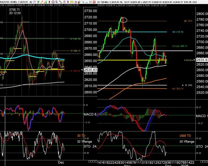Click the 2600.00 price on left chart axis
The height and width of the screenshot is (166, 208).
point(91,92)
